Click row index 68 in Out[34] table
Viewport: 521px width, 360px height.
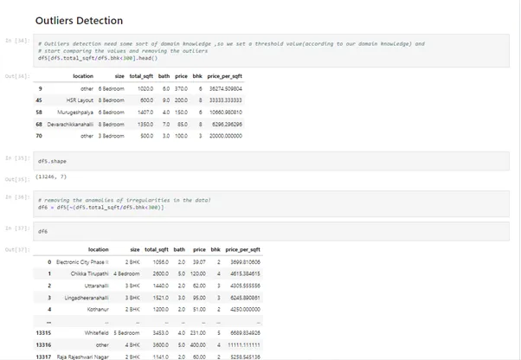[39, 125]
